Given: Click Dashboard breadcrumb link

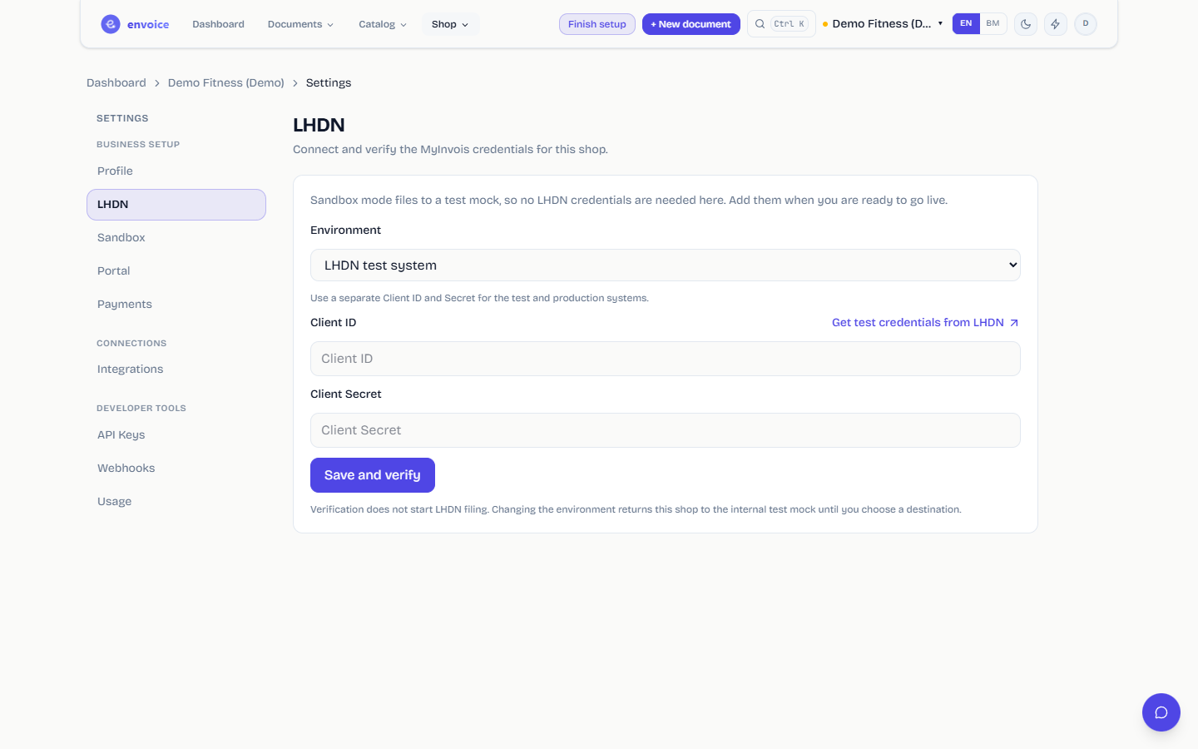Looking at the screenshot, I should 116,83.
